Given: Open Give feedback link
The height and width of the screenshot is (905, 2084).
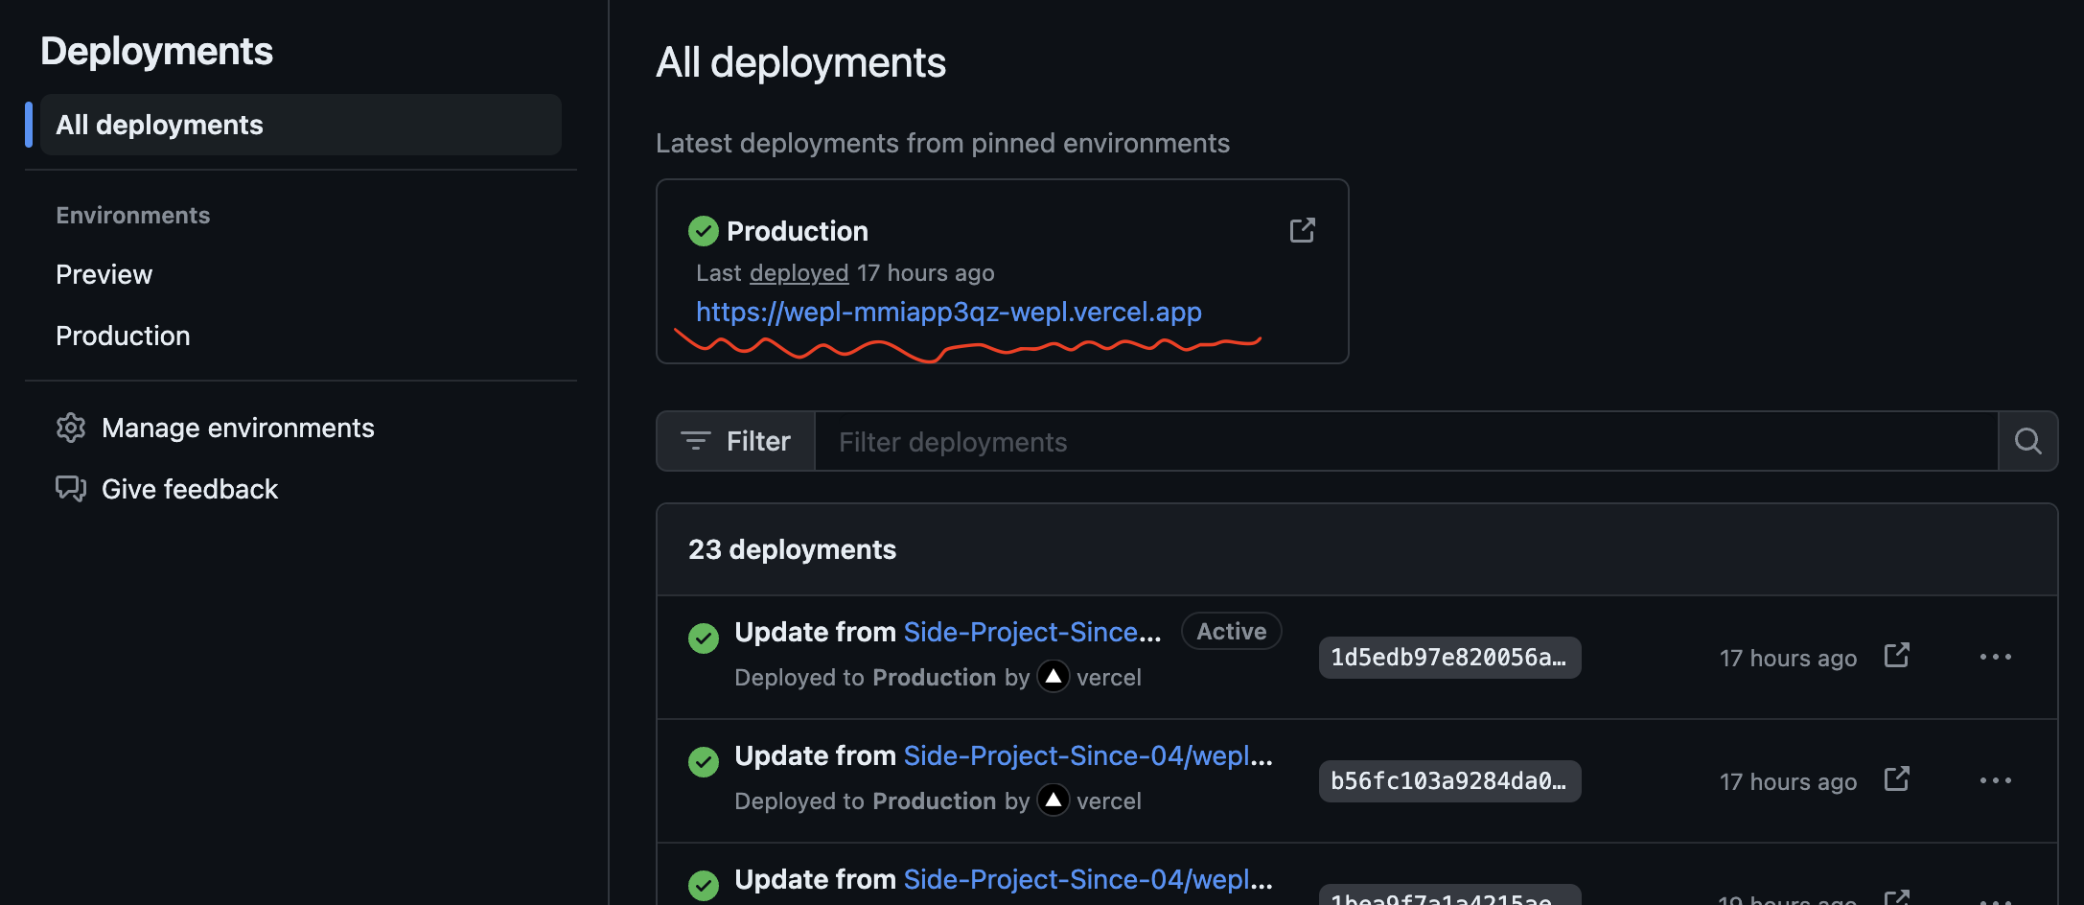Looking at the screenshot, I should pos(190,489).
